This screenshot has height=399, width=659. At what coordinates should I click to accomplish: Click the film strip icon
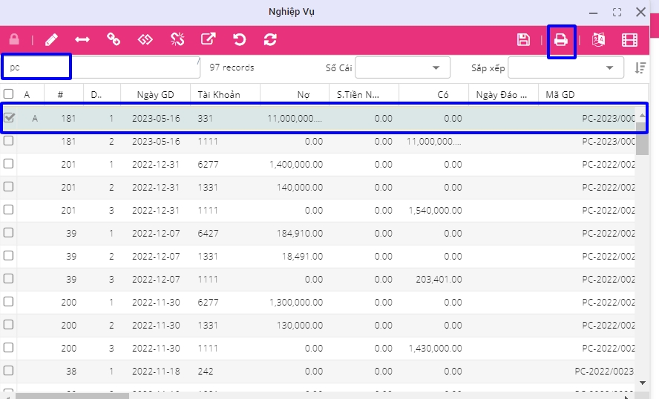(x=629, y=40)
